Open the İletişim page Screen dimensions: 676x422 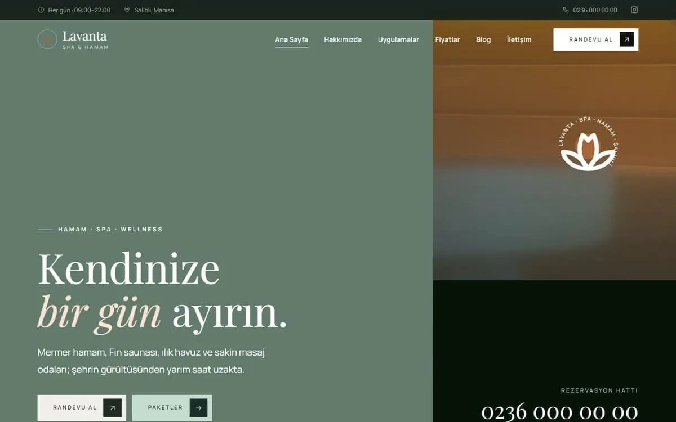[x=519, y=39]
